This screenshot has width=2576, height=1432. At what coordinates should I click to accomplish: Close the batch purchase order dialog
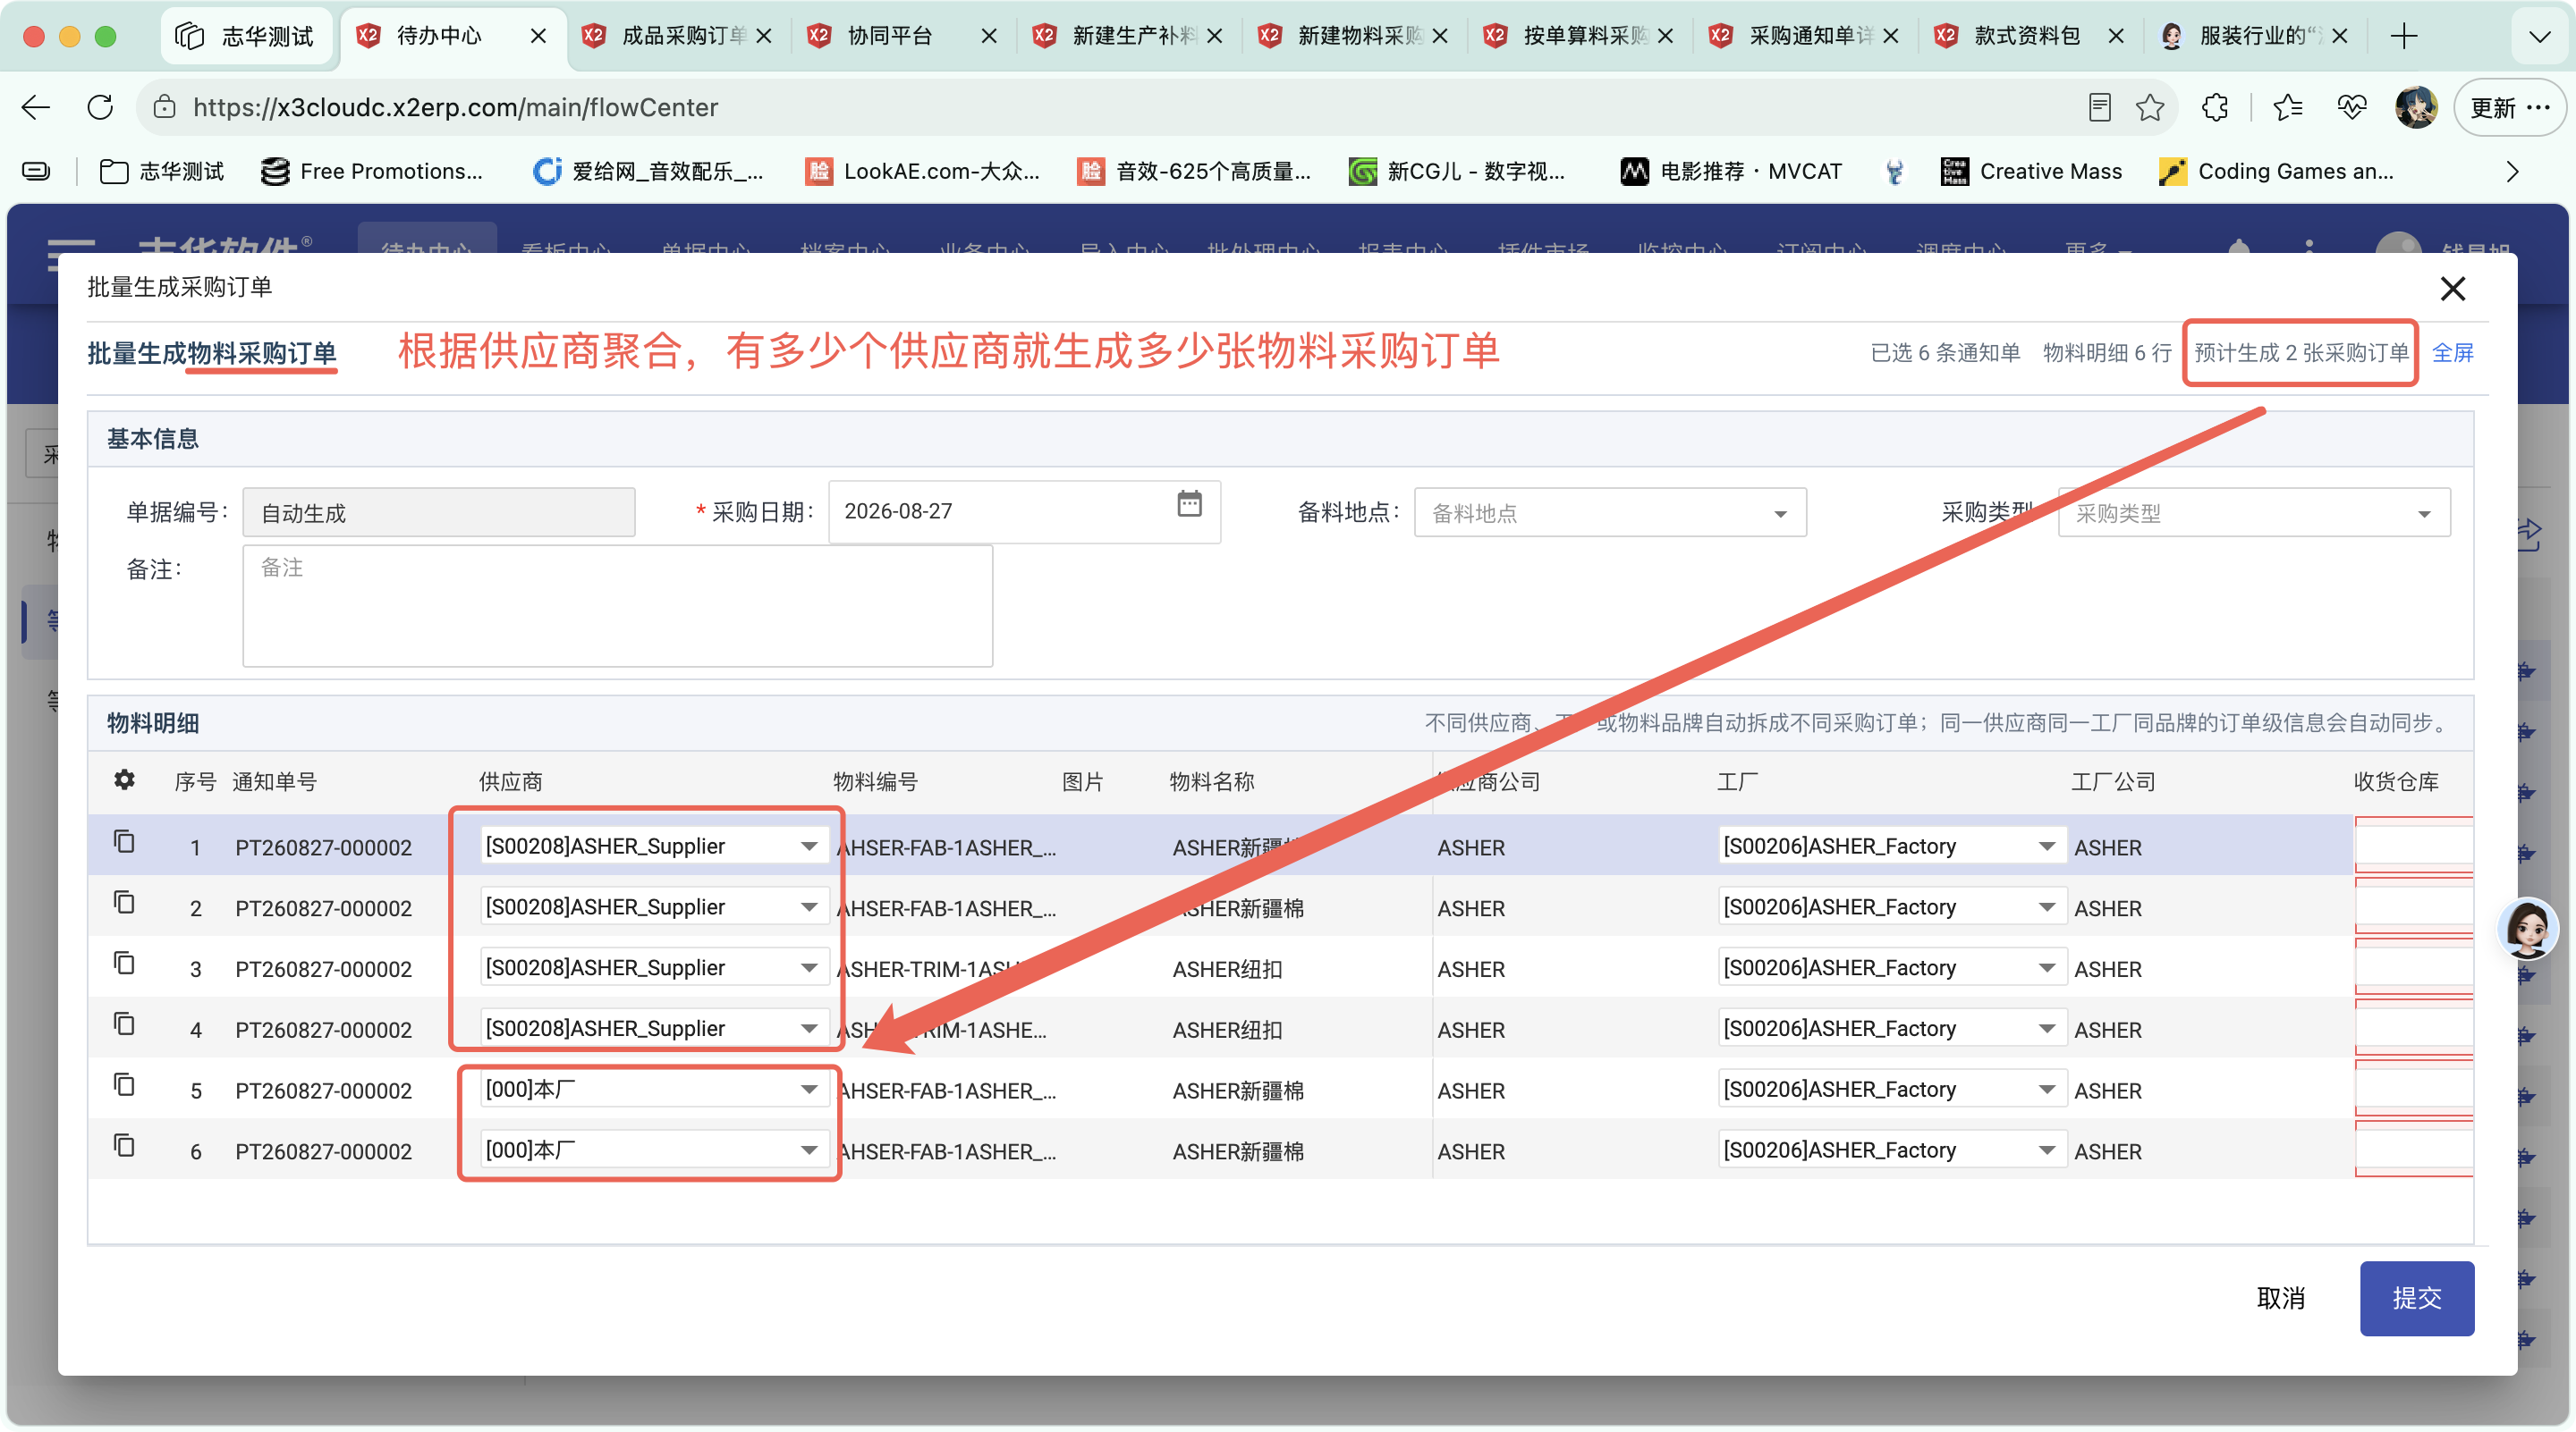(2452, 289)
